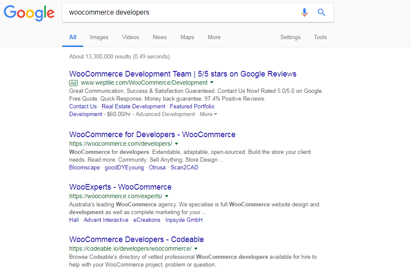The image size is (411, 273).
Task: Click the www.weptile.com/WooCommerce/Development URL text
Action: pyautogui.click(x=144, y=83)
